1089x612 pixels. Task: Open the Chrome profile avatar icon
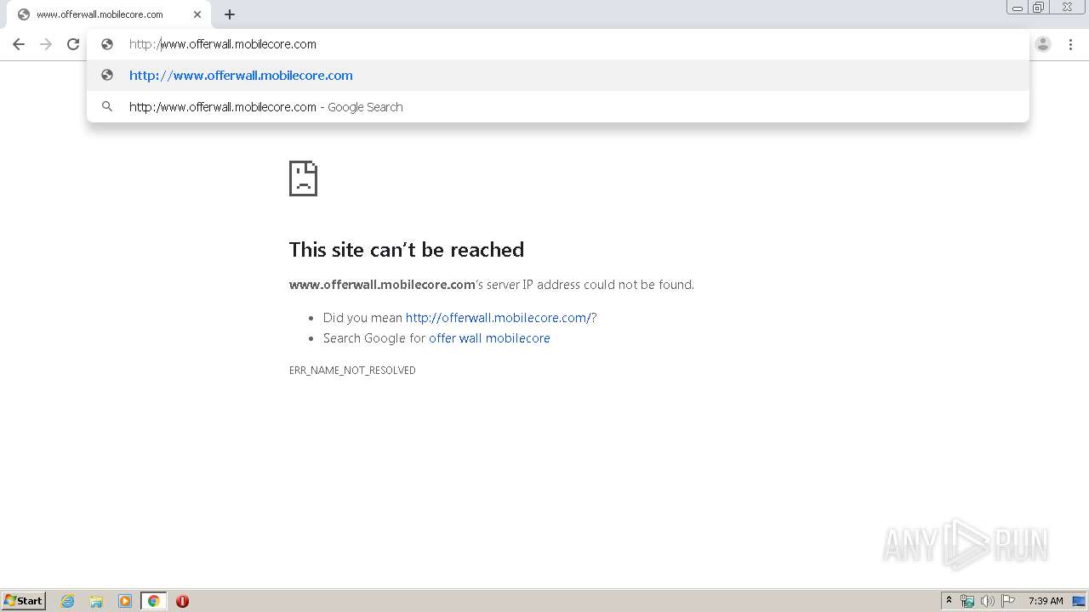[1043, 44]
